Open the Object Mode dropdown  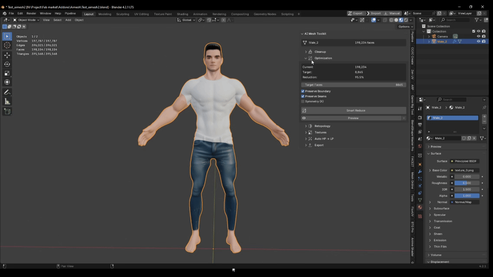coord(26,20)
